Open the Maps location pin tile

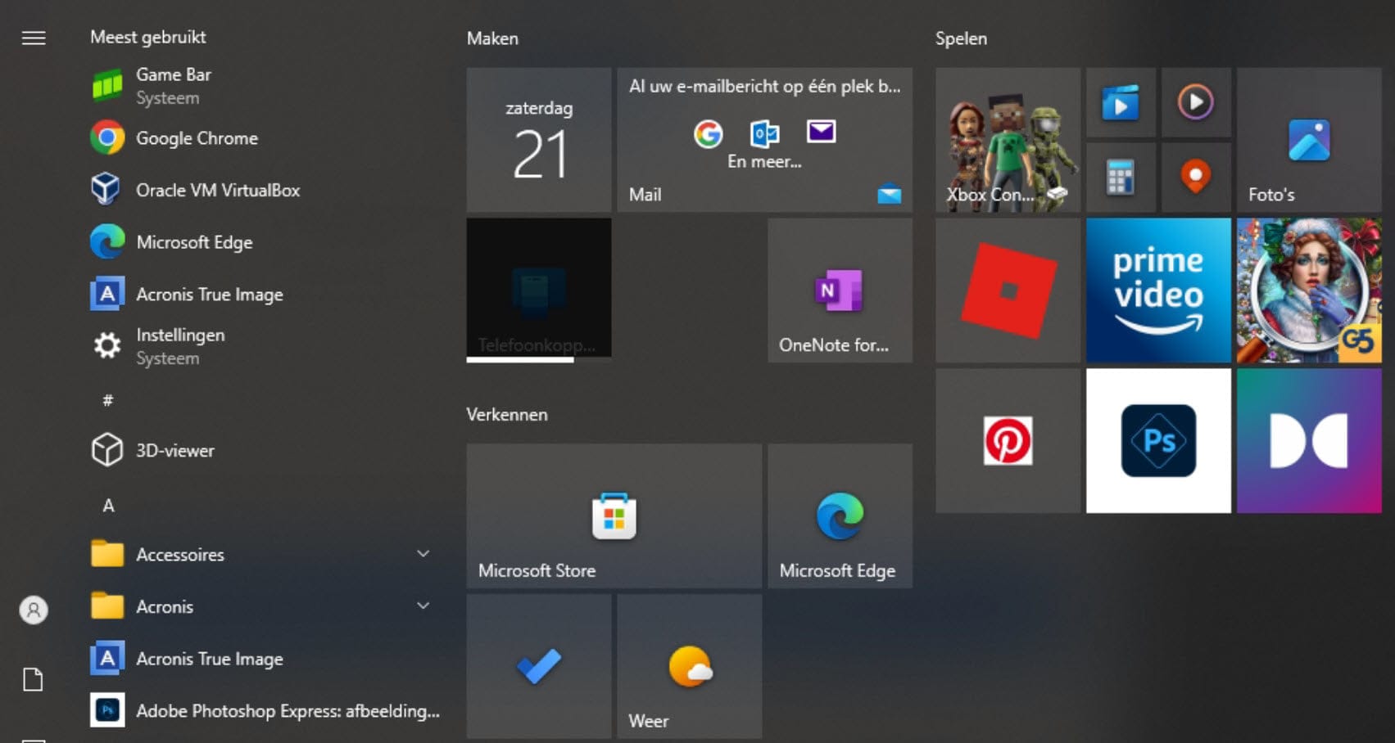[1196, 178]
